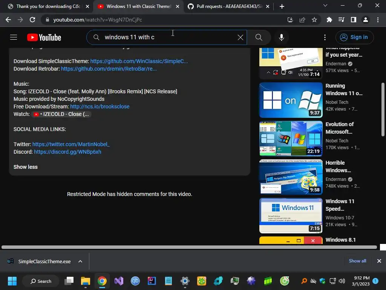The image size is (386, 290).
Task: Open the Chrome profile avatar
Action: (365, 20)
